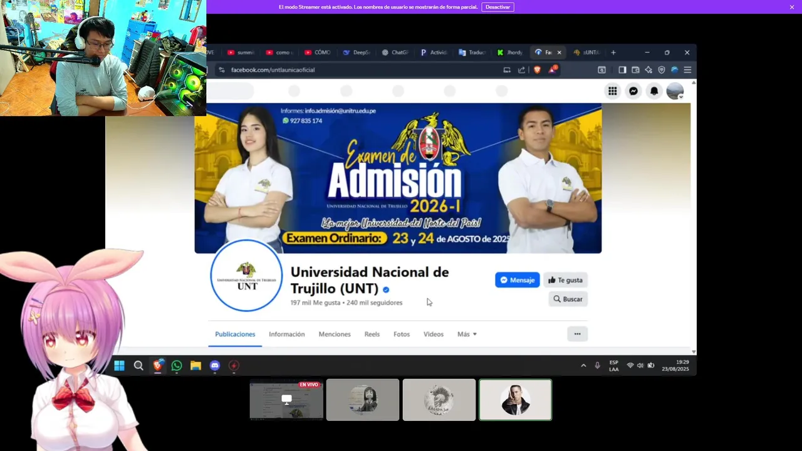
Task: Switch to the 'como' YouTube tab
Action: click(x=279, y=53)
